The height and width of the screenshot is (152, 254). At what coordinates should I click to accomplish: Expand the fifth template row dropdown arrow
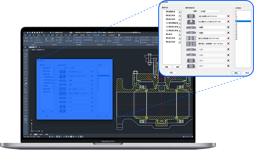(x=180, y=27)
